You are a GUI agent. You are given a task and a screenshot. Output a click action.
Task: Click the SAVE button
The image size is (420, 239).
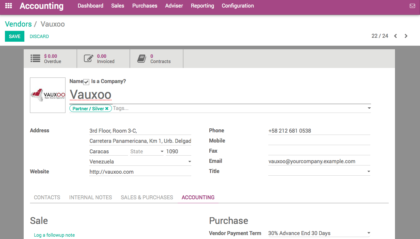coord(14,36)
